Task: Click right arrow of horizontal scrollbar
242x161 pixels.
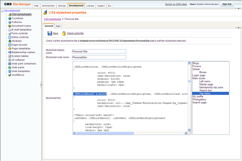Action: point(186,133)
